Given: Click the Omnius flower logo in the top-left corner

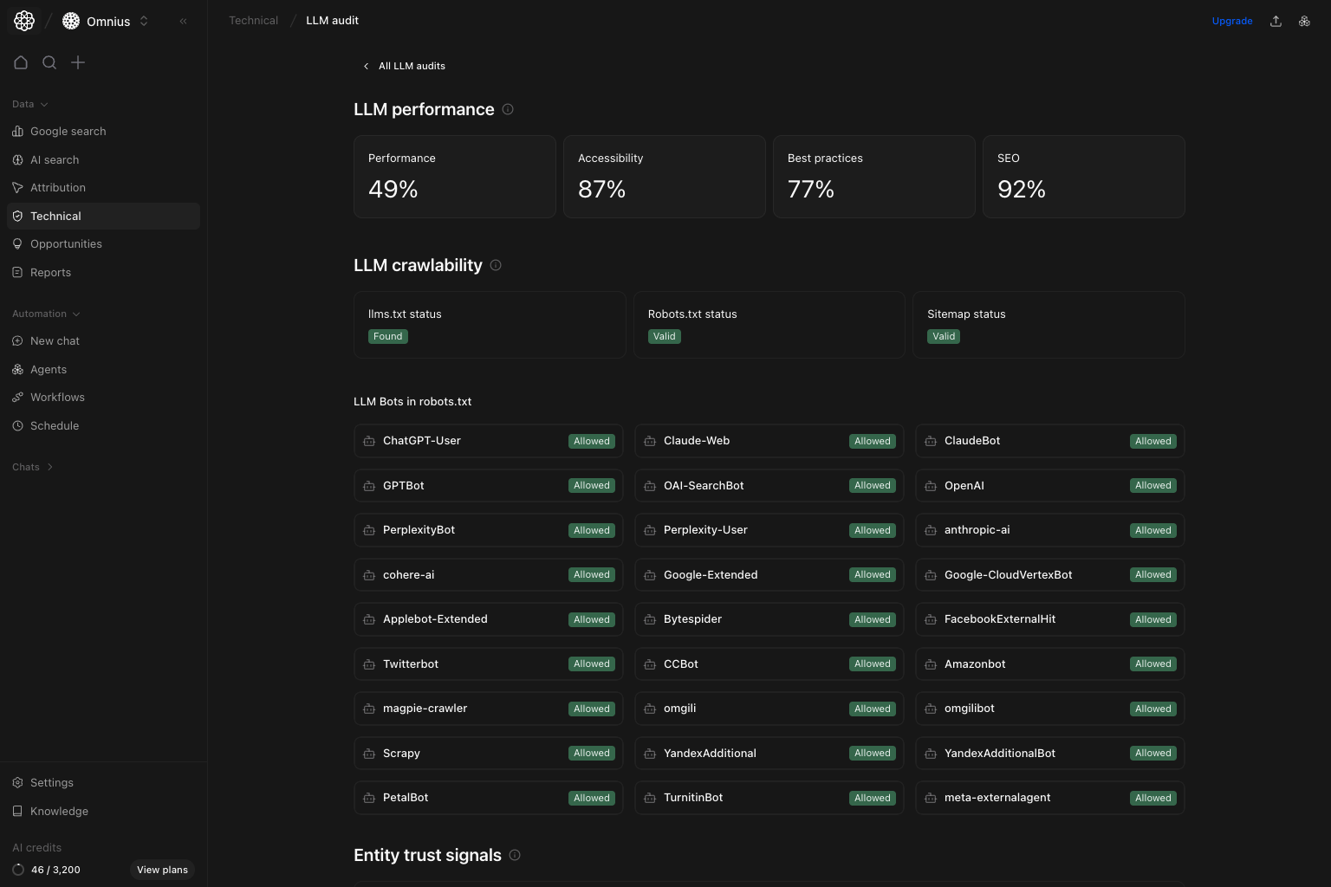Looking at the screenshot, I should [x=24, y=21].
